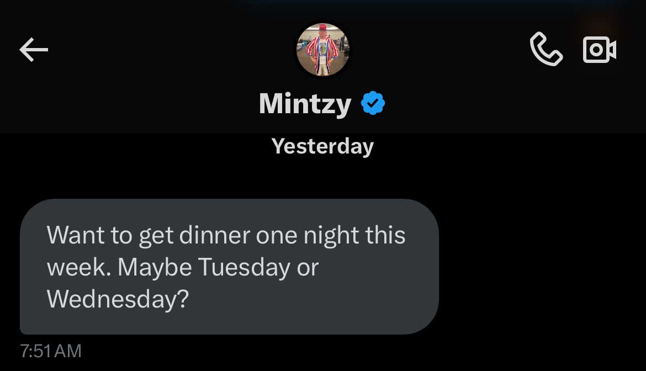The width and height of the screenshot is (646, 371).
Task: Tap the verification checkmark beside the username
Action: [373, 103]
